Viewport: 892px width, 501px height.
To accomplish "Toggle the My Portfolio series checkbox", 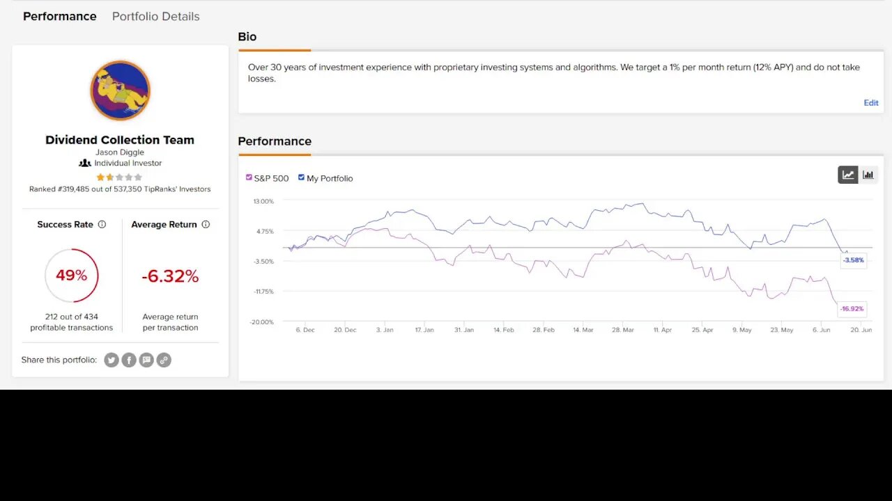I will pyautogui.click(x=301, y=177).
